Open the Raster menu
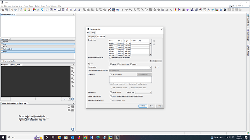Screen dimensions: 250x140 [x=32, y=6]
